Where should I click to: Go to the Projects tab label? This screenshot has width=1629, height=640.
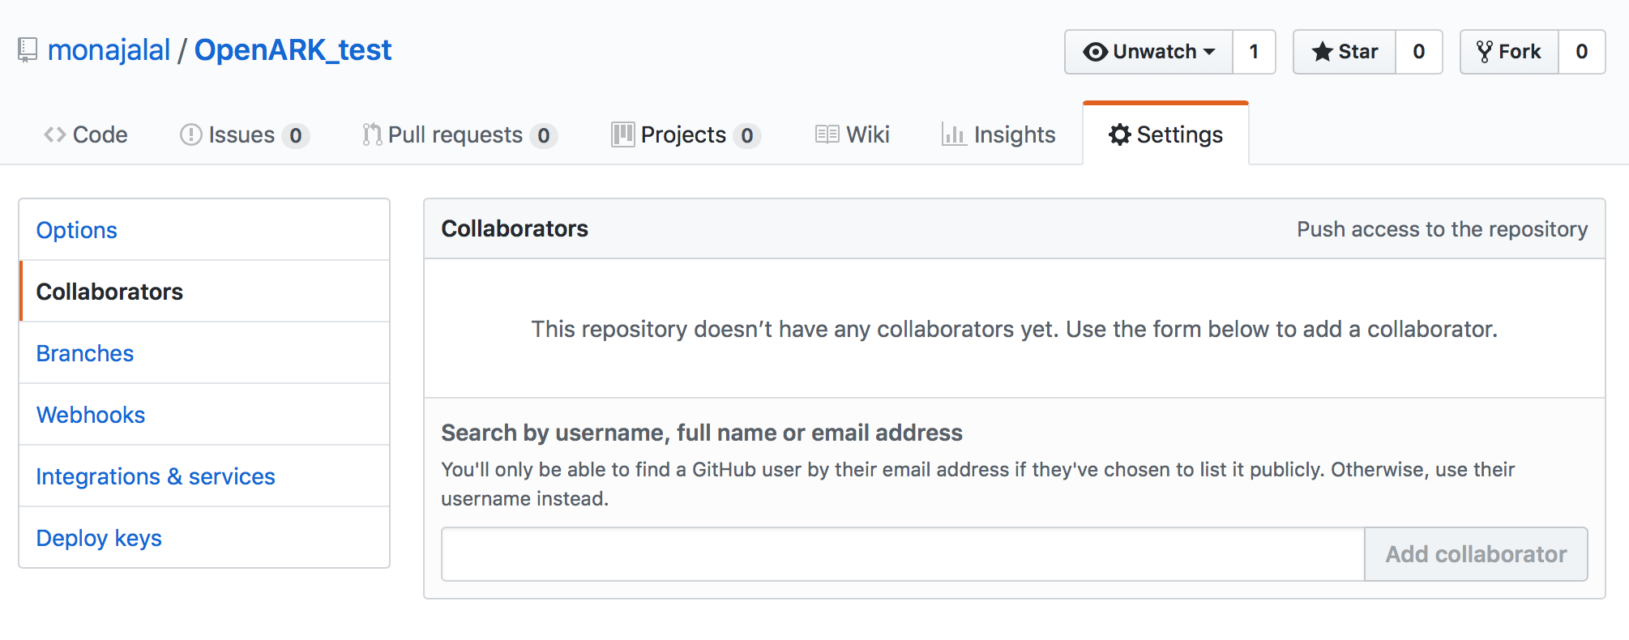[x=683, y=134]
